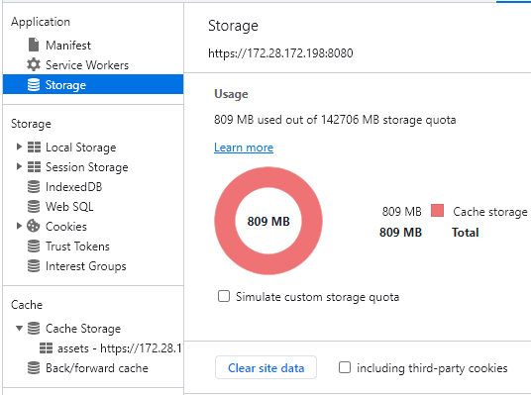The width and height of the screenshot is (531, 395).
Task: Click the IndexedDB database icon
Action: coord(34,186)
